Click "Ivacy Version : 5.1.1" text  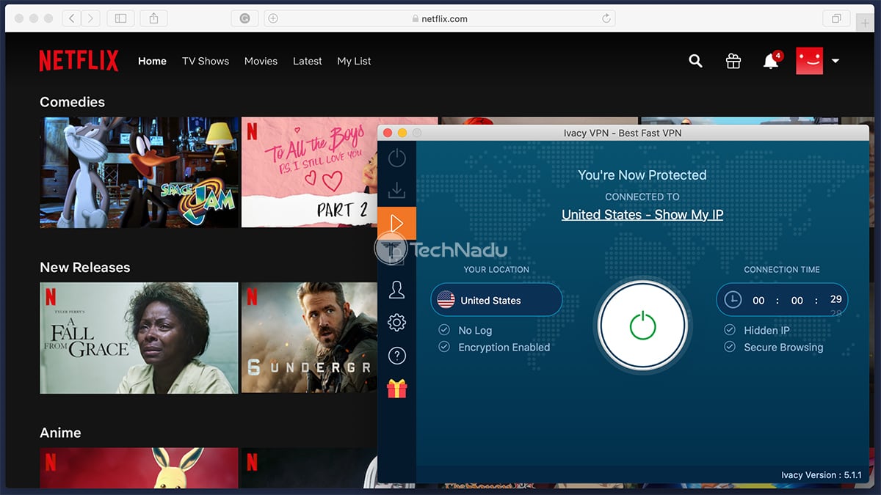pos(822,475)
